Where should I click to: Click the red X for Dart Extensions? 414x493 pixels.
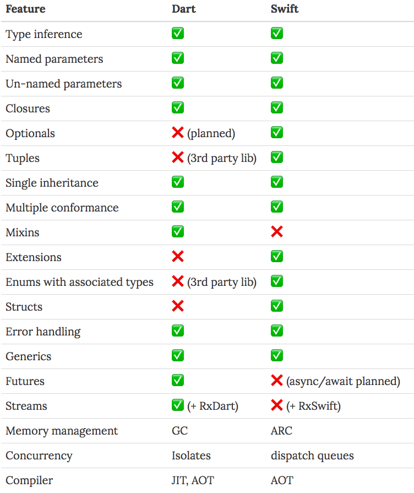[178, 257]
